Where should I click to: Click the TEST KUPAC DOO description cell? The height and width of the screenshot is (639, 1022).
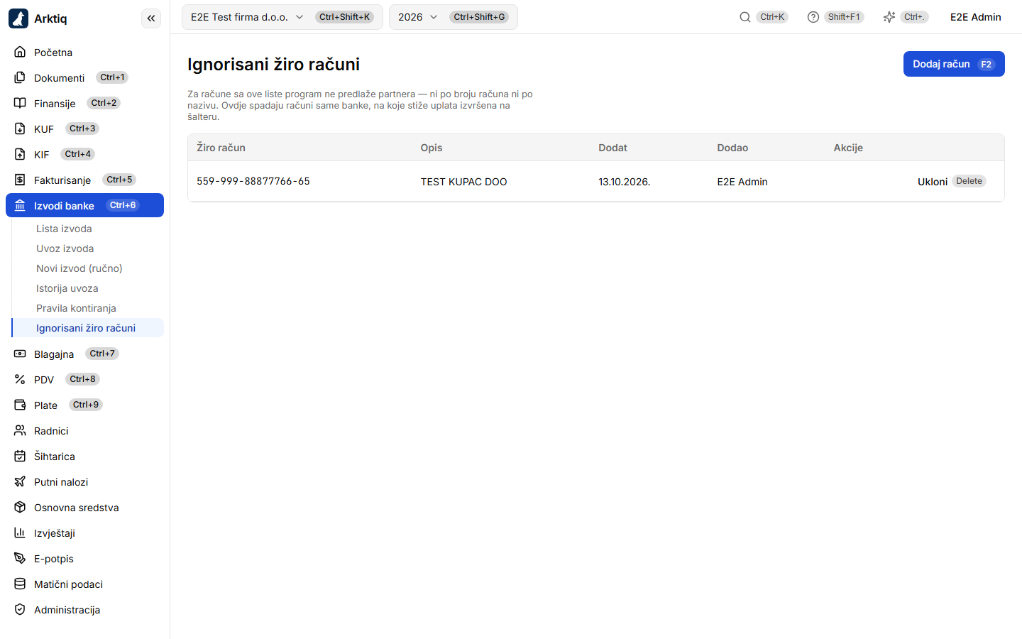464,182
